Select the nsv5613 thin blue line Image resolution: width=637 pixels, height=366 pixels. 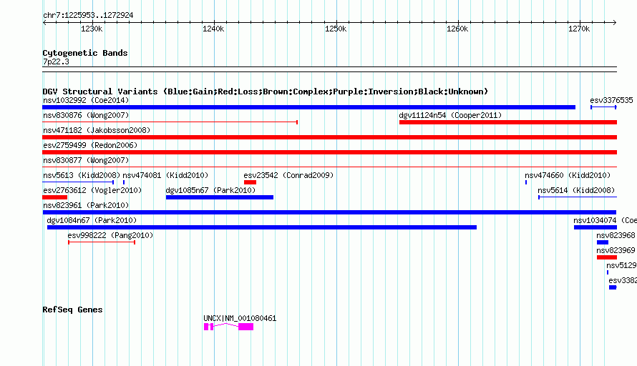pos(78,182)
